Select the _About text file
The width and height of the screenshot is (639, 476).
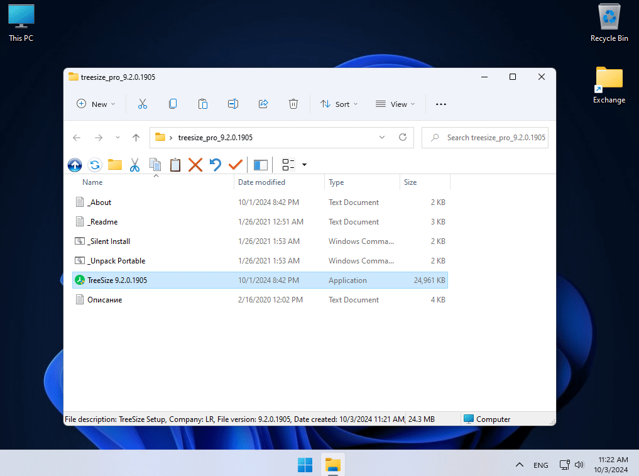click(259, 202)
